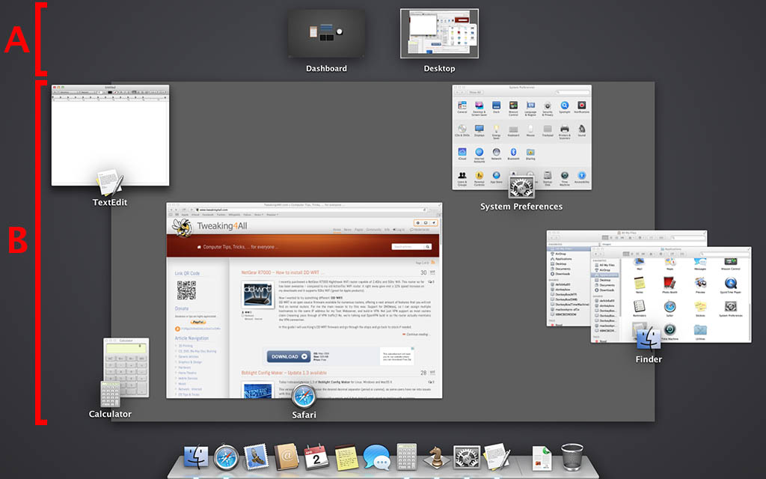Open the Trash in the Dock
This screenshot has height=479, width=766.
[x=572, y=457]
